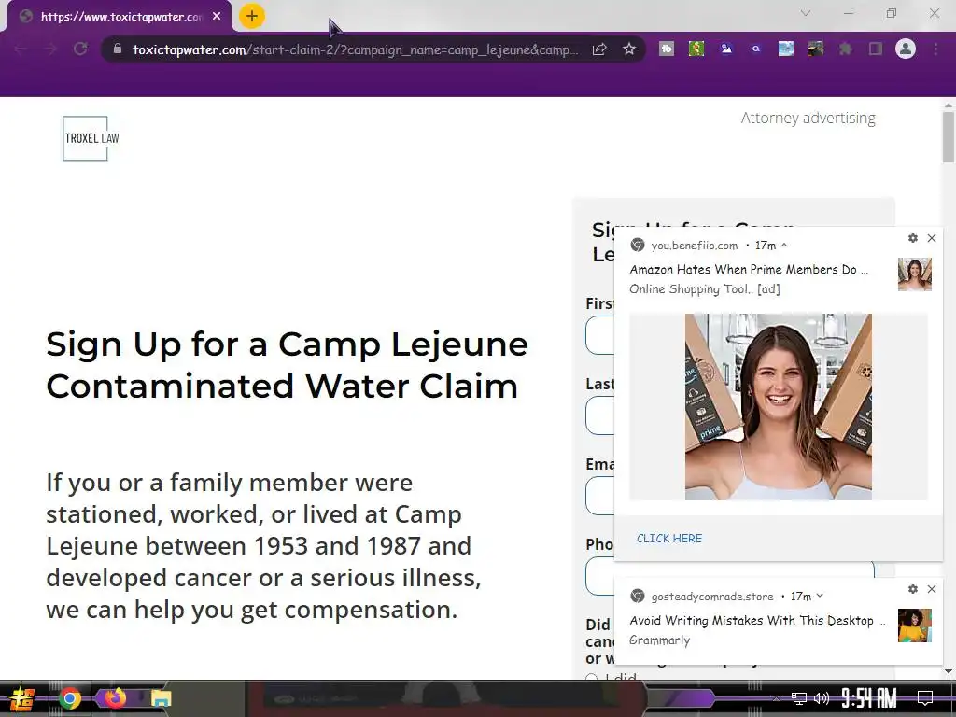Open settings gear on gosteadycomrade notification
Screen dimensions: 956x717
coord(913,589)
